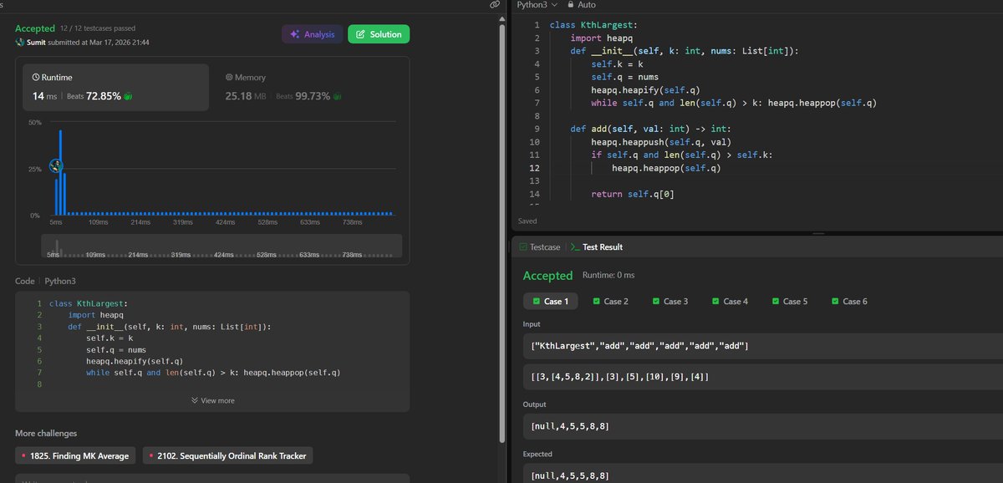Select Case 4 result
This screenshot has height=483, width=1003.
click(x=730, y=301)
